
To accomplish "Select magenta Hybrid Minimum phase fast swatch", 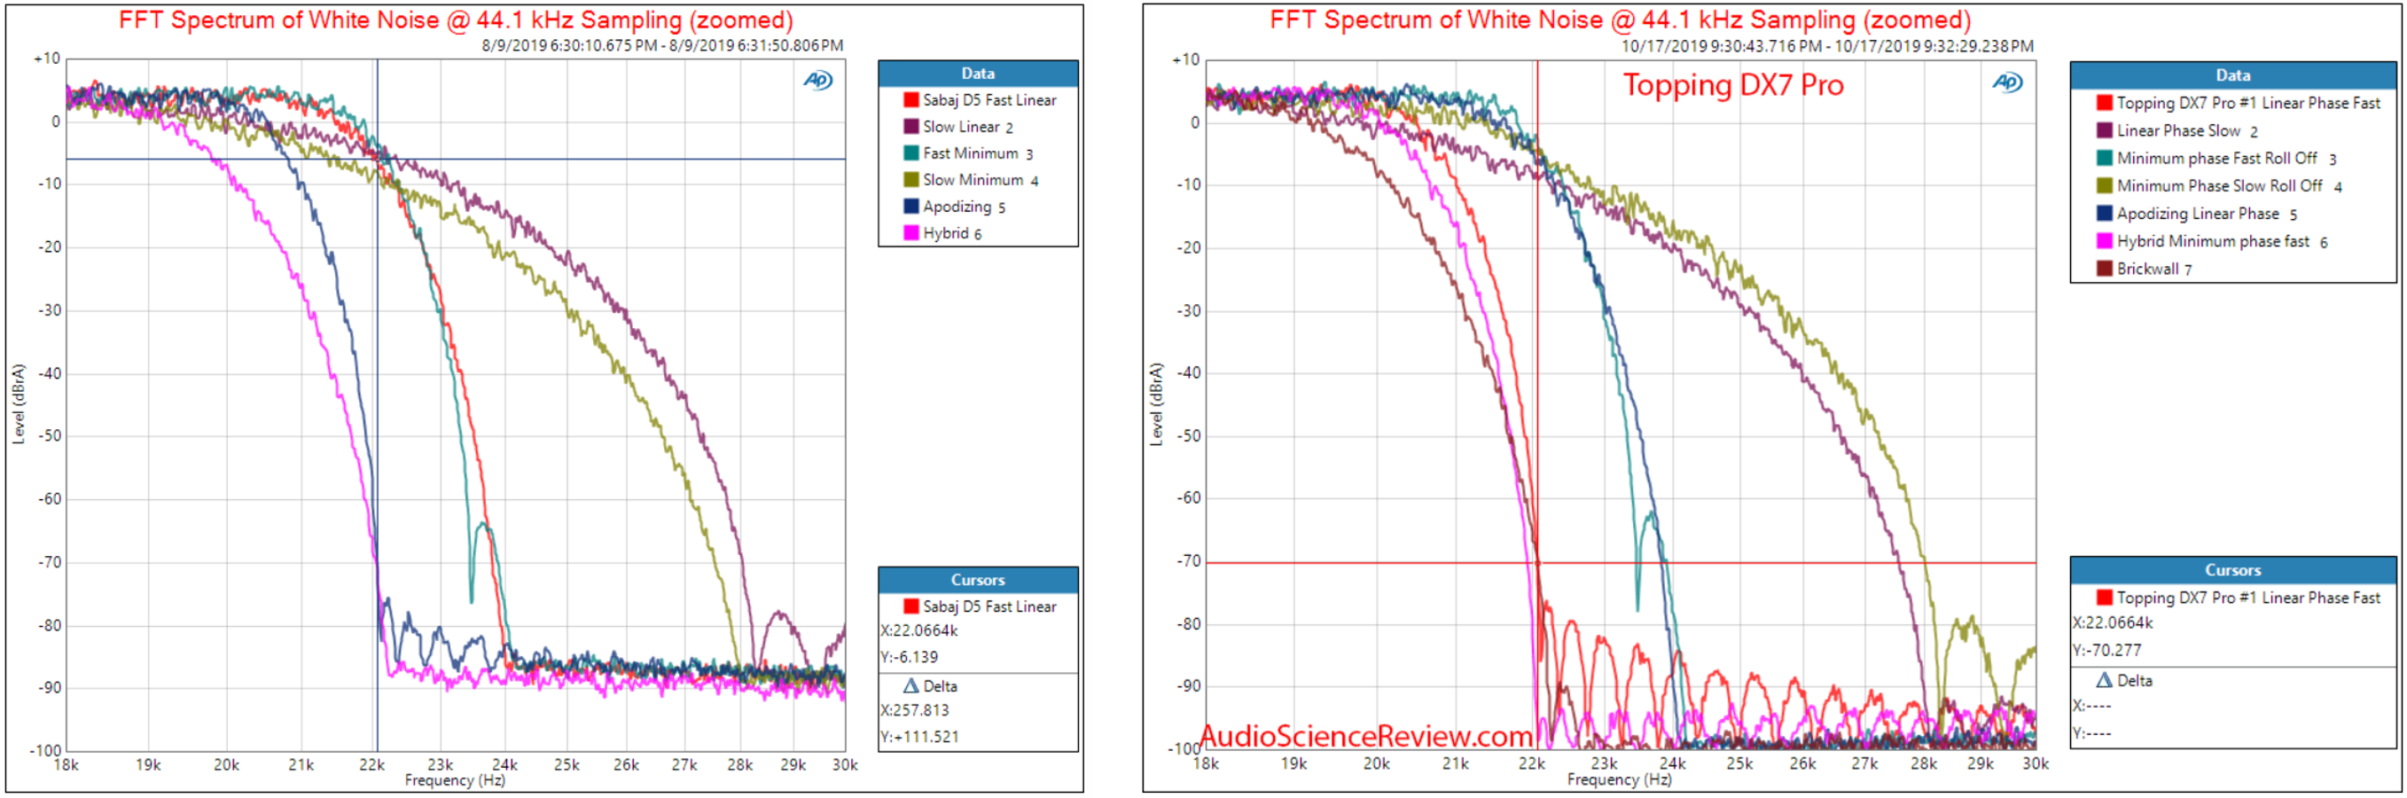I will click(2105, 241).
